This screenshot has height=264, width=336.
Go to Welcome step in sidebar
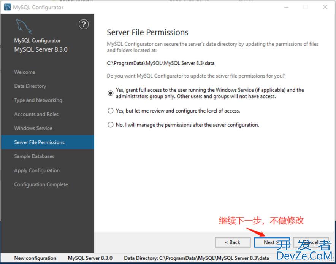point(25,72)
